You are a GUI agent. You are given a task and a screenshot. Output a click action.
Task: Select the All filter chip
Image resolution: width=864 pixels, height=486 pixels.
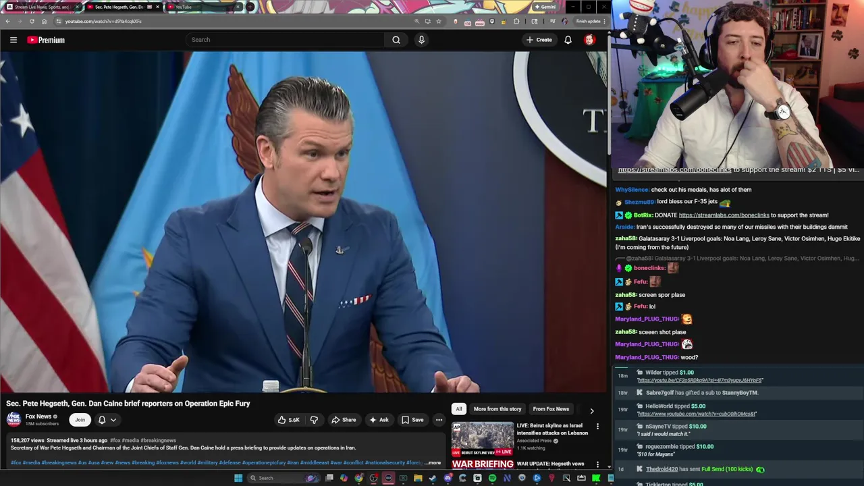(459, 409)
